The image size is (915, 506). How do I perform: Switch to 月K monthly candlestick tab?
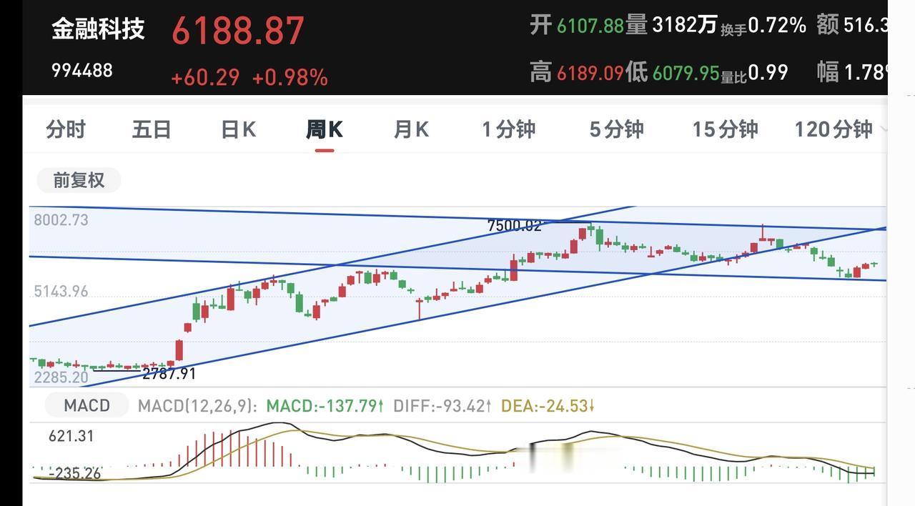(411, 129)
